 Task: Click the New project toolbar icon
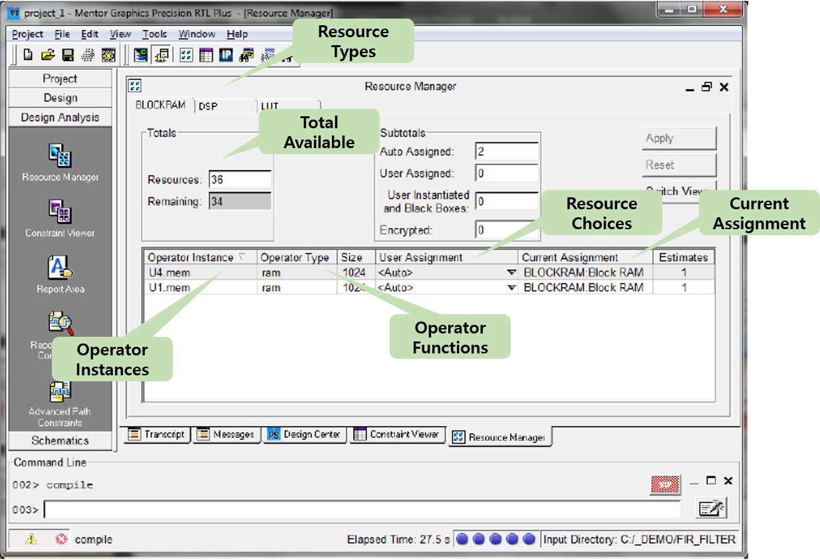pos(28,55)
